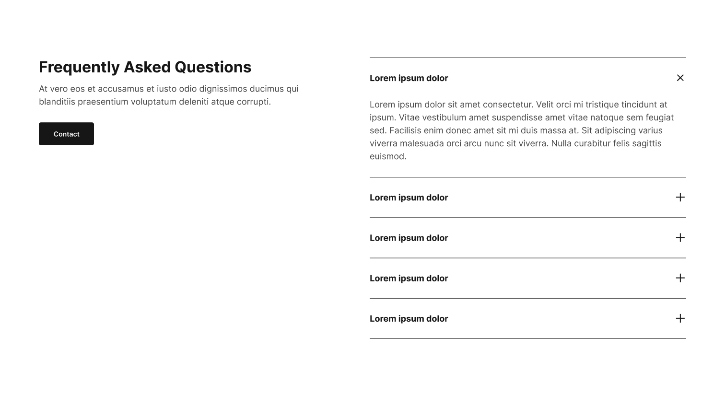Click the word 'Questions' in the main heading
The image size is (725, 396).
pos(213,67)
